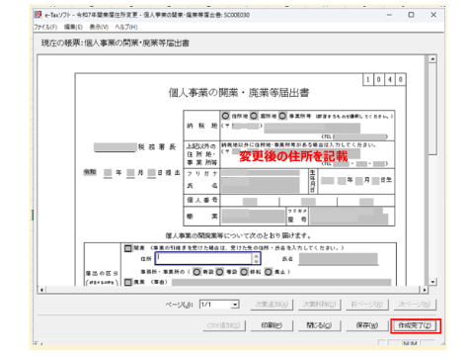Click into the 住所 input field
Viewport: 468px width, 359px height.
204,258
